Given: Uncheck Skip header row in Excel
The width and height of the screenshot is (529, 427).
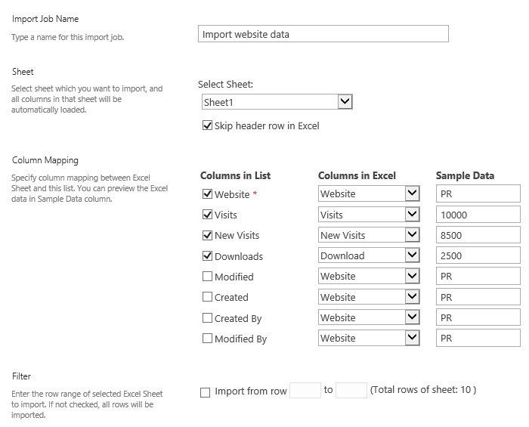Looking at the screenshot, I should coord(207,126).
